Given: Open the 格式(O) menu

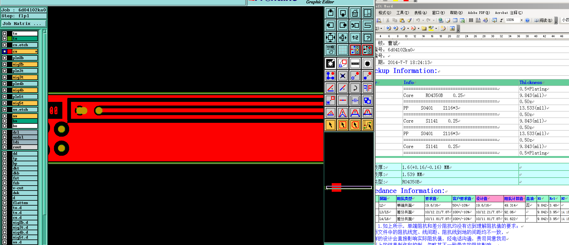Looking at the screenshot, I should click(x=384, y=13).
